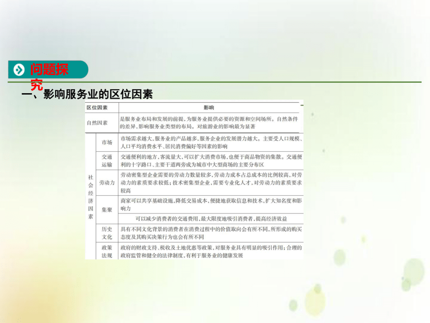
Task: Click the circled arrow icon in teal banner
Action: 19,70
